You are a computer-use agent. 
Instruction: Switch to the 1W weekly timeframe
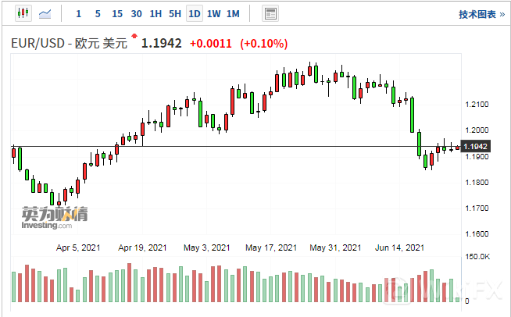213,14
